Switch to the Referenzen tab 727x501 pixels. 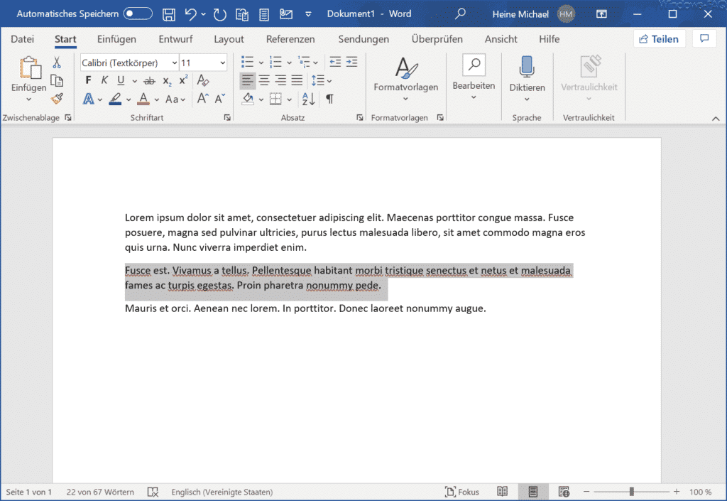click(x=290, y=39)
